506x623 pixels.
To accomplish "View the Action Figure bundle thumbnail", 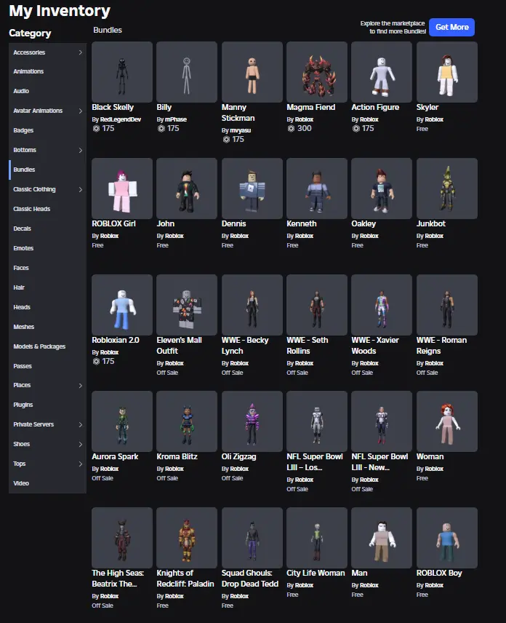I will click(x=382, y=72).
